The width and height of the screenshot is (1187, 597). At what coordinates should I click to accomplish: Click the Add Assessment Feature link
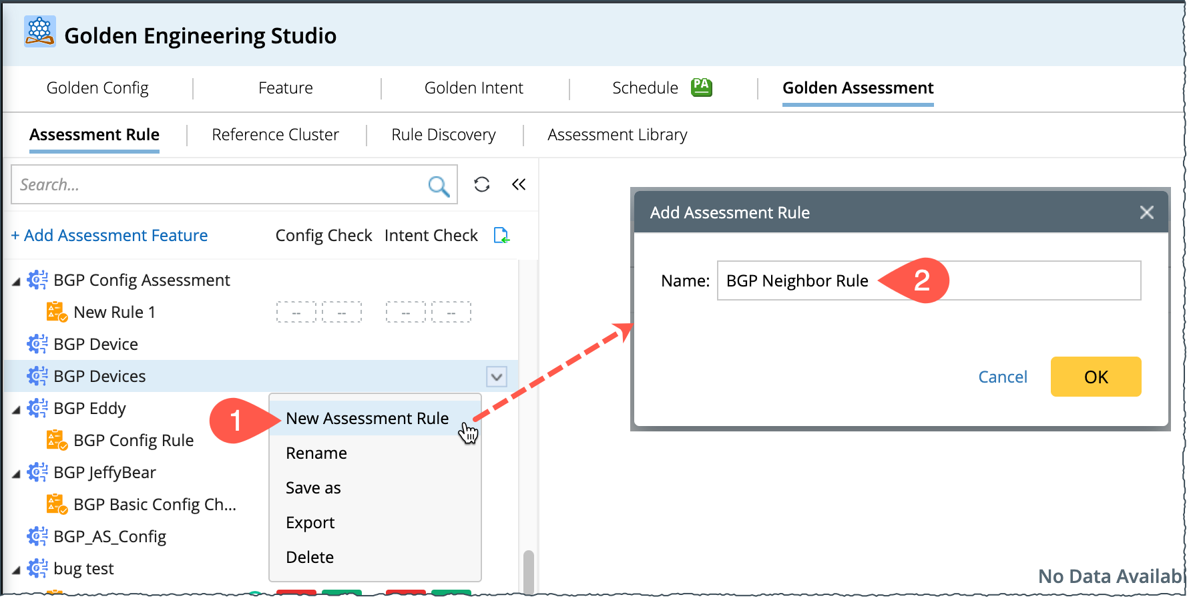tap(109, 235)
